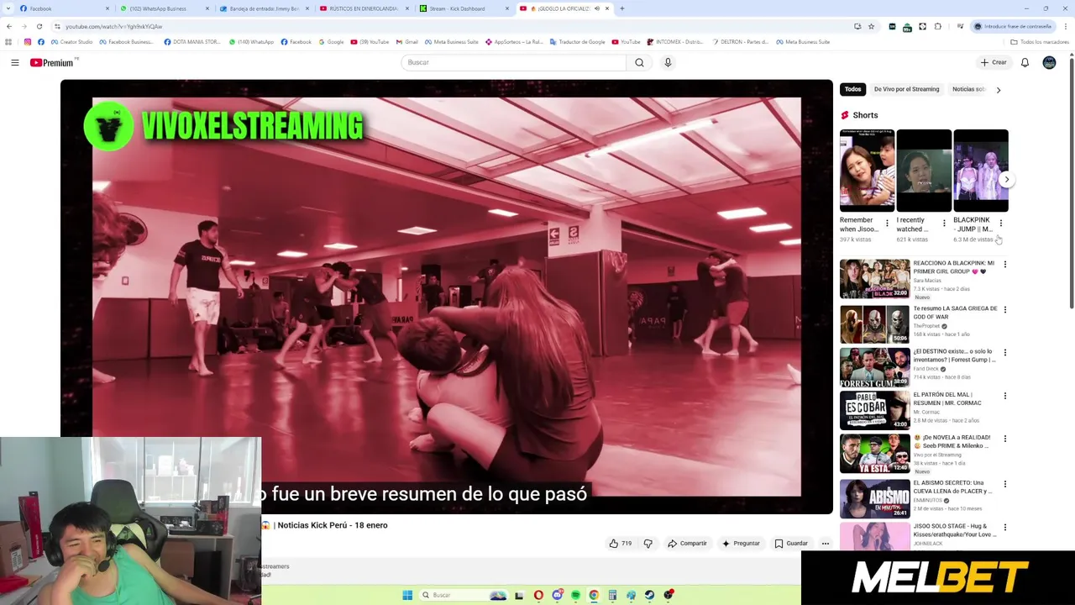Image resolution: width=1075 pixels, height=605 pixels.
Task: Open the 'Creator Studio' bookmark
Action: point(71,42)
